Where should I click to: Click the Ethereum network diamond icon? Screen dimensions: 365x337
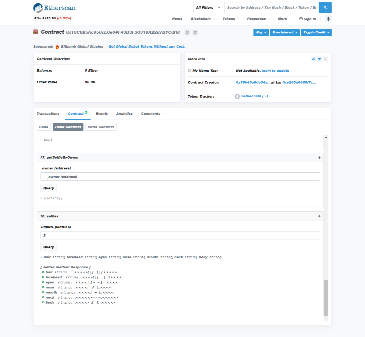[x=328, y=19]
